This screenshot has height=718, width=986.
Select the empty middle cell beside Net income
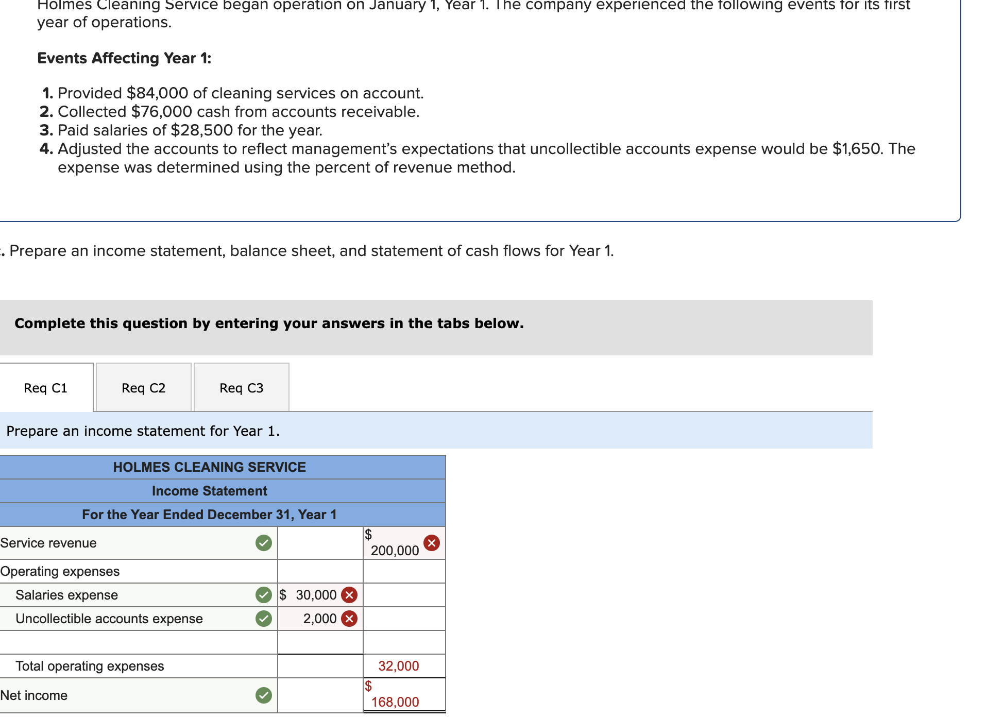pyautogui.click(x=319, y=695)
